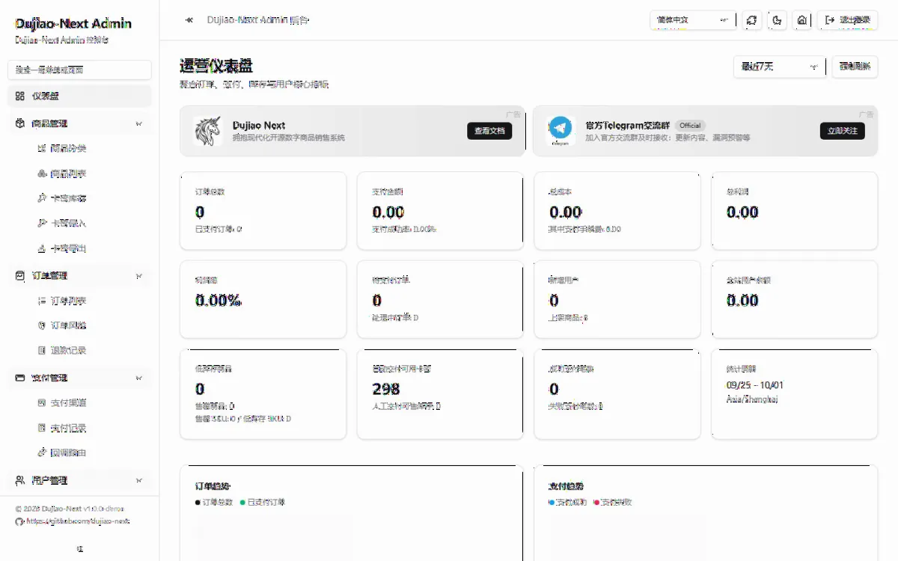Image resolution: width=898 pixels, height=561 pixels.
Task: Open the 支付渠道 menu item
Action: 87,402
